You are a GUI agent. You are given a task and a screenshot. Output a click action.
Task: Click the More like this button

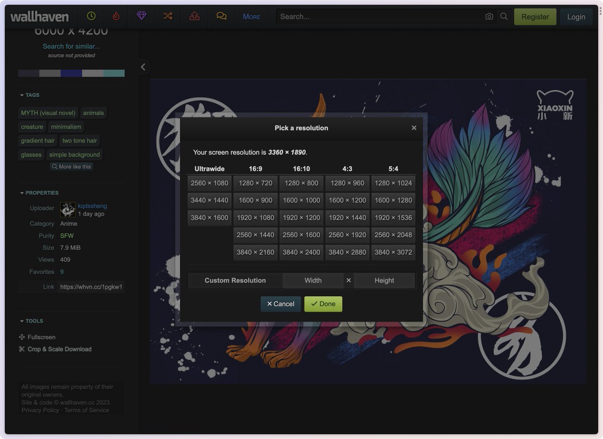coord(71,167)
